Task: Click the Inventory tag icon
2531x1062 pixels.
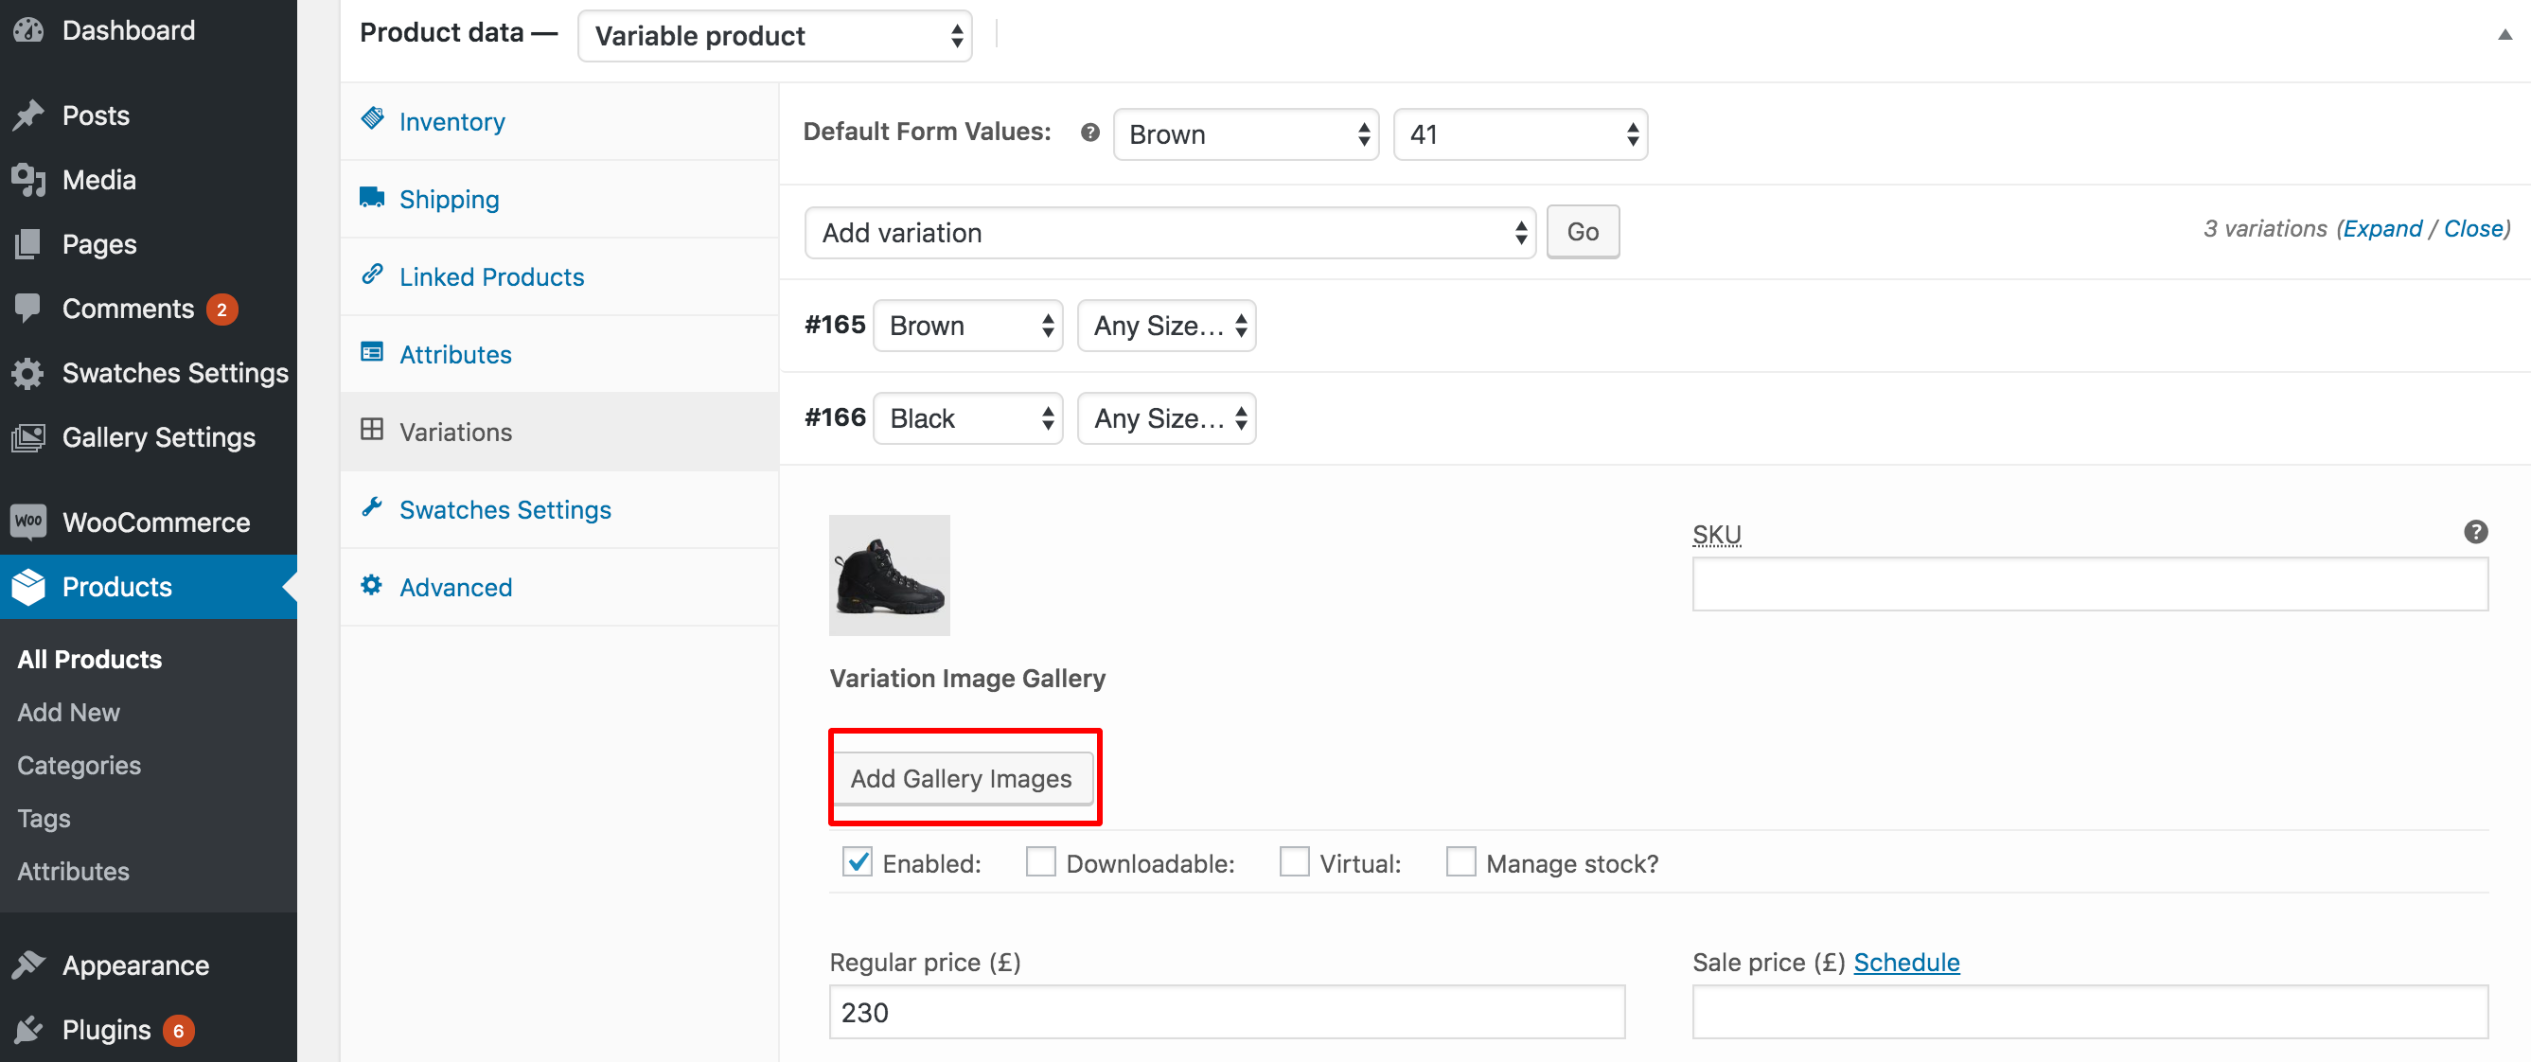Action: [x=372, y=119]
